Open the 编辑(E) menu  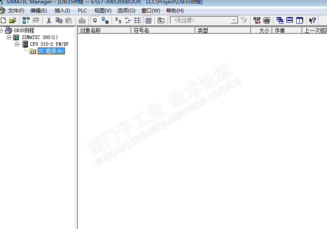38,11
